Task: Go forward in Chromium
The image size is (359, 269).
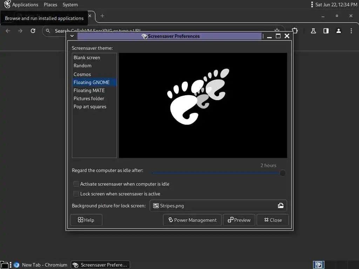Action: pyautogui.click(x=20, y=31)
